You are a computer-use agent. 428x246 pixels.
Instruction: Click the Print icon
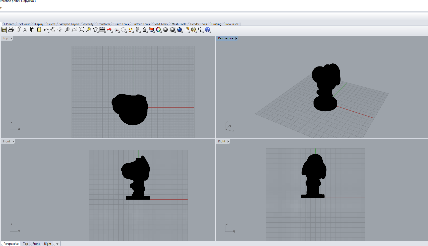point(11,30)
